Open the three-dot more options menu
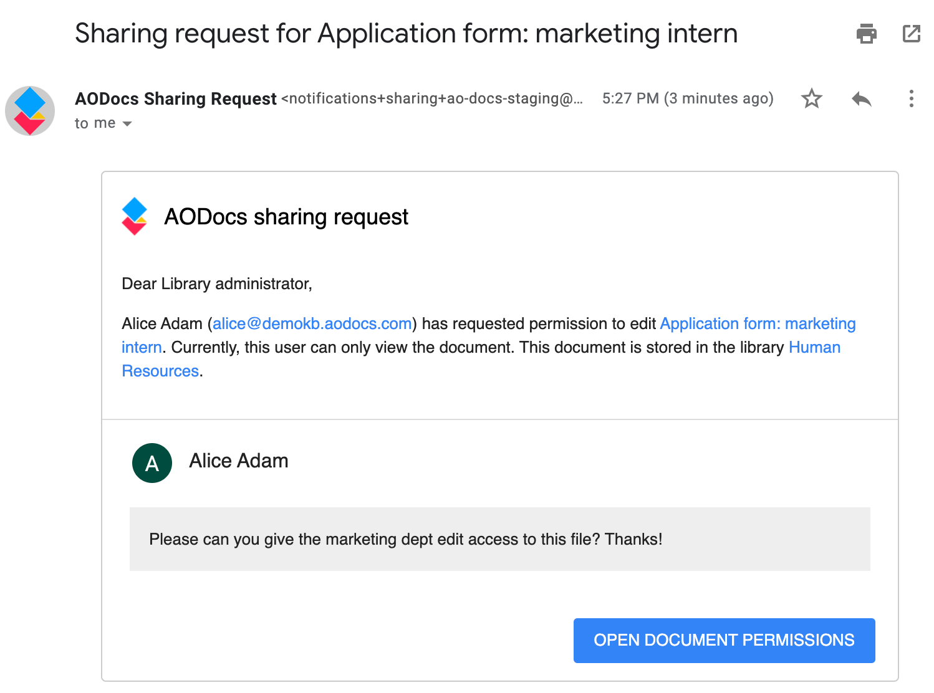Image resolution: width=934 pixels, height=693 pixels. [x=911, y=98]
